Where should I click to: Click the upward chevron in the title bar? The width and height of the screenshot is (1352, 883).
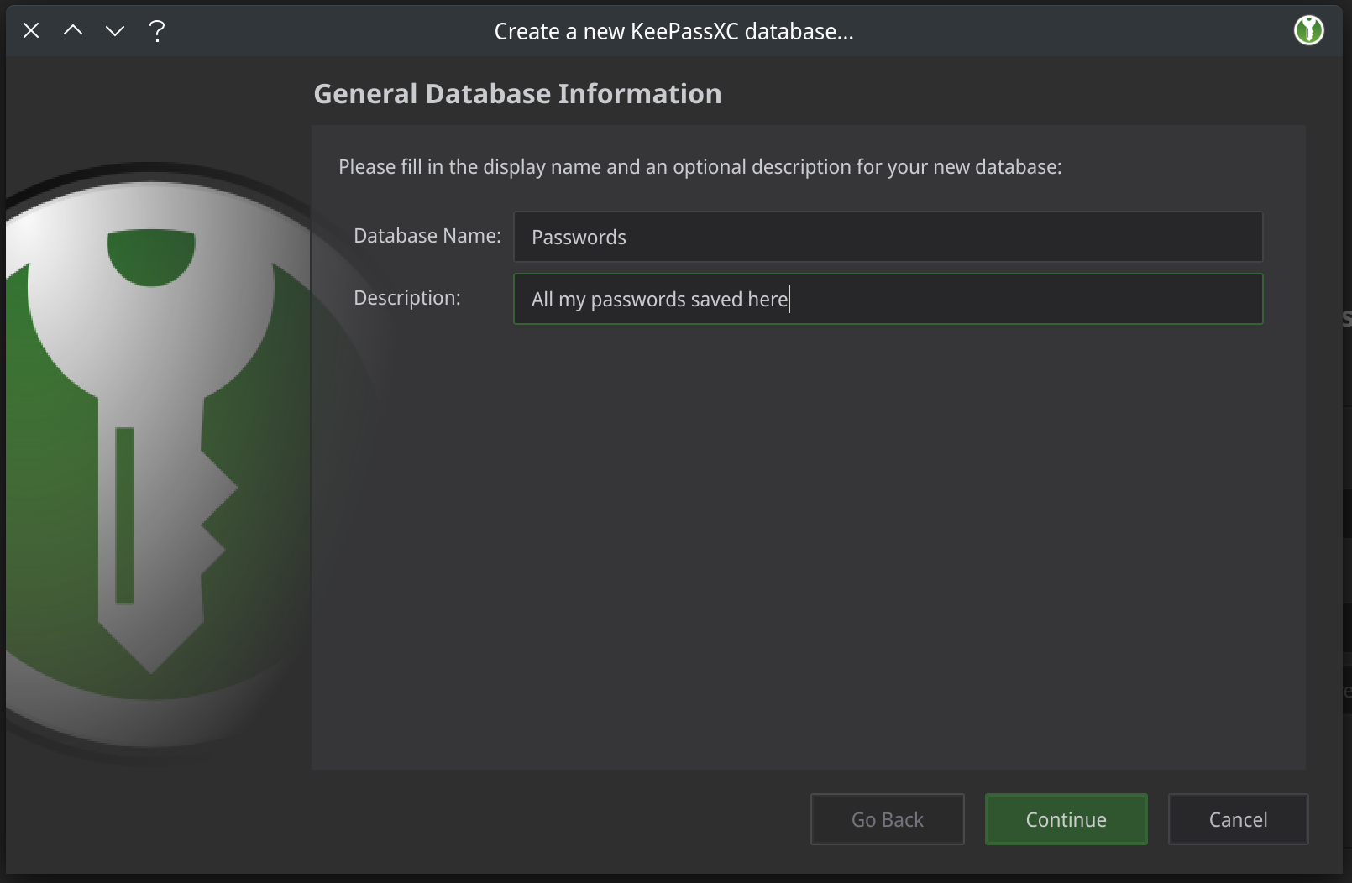click(x=73, y=30)
